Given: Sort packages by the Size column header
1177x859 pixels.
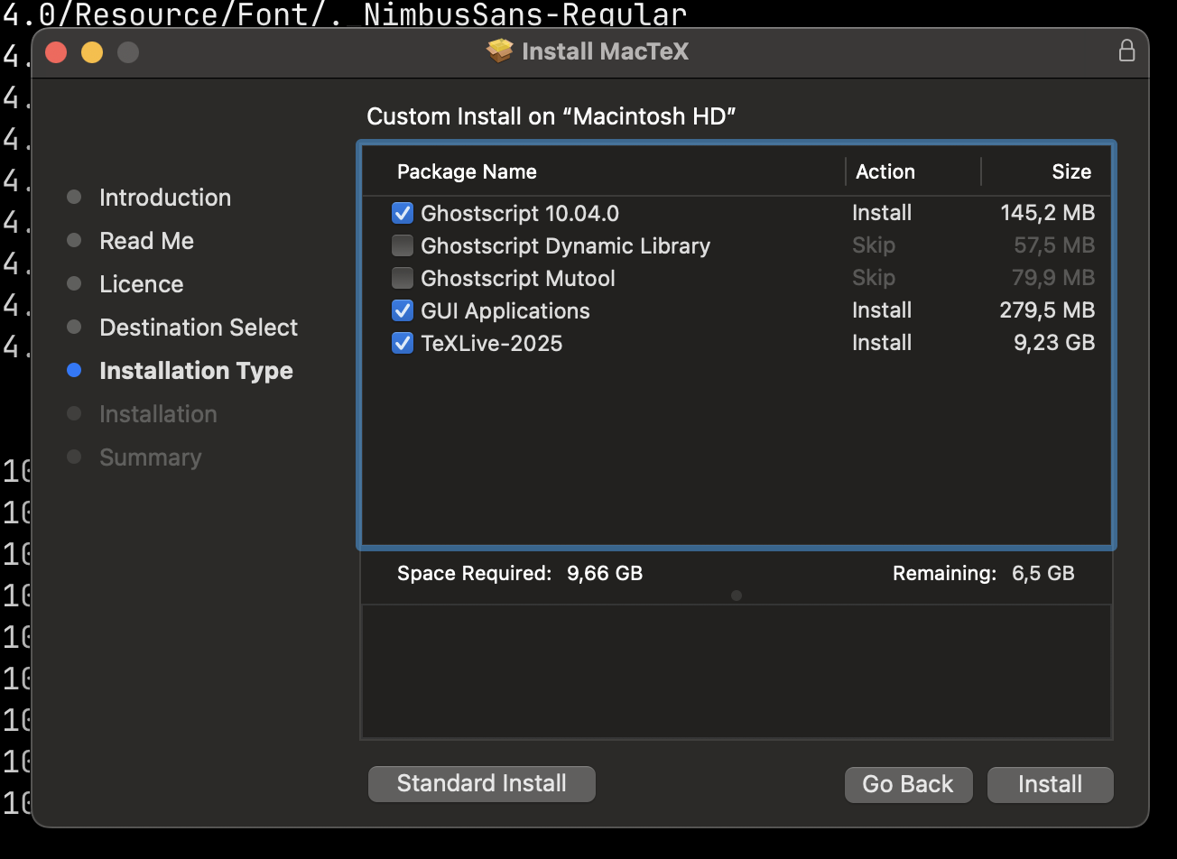Looking at the screenshot, I should click(1071, 171).
